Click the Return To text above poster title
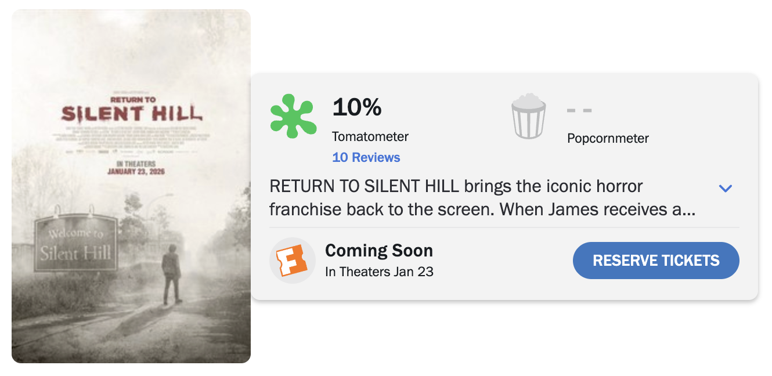The height and width of the screenshot is (376, 772). point(133,99)
